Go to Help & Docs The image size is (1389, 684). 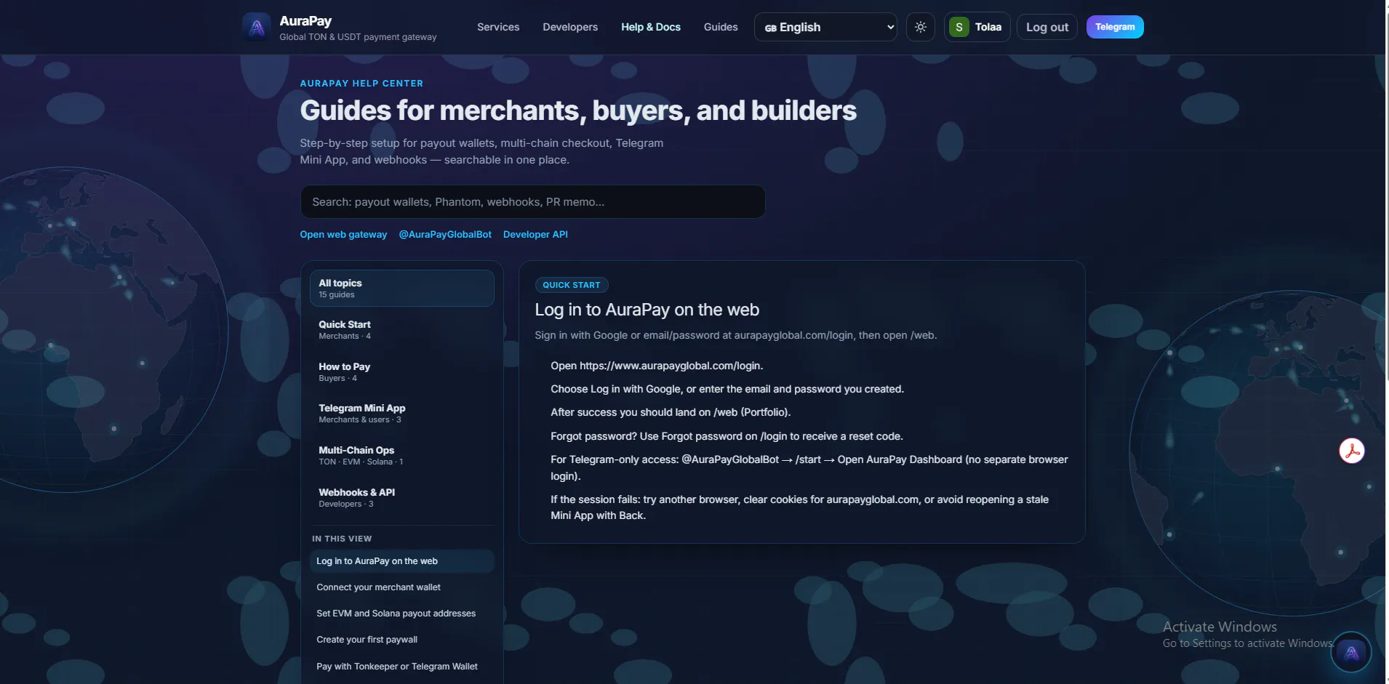click(x=651, y=27)
